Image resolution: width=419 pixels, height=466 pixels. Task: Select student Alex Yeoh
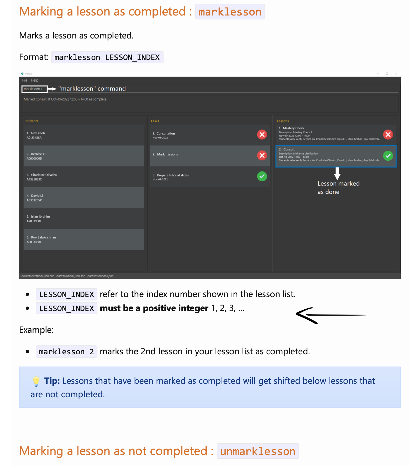[83, 135]
